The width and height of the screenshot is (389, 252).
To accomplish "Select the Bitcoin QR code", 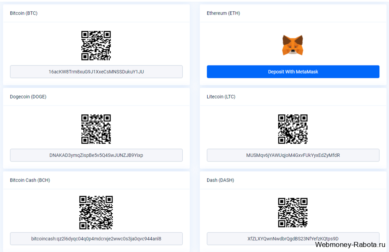I will (96, 45).
